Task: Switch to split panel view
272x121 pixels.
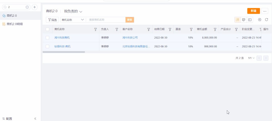Action: pyautogui.click(x=250, y=20)
